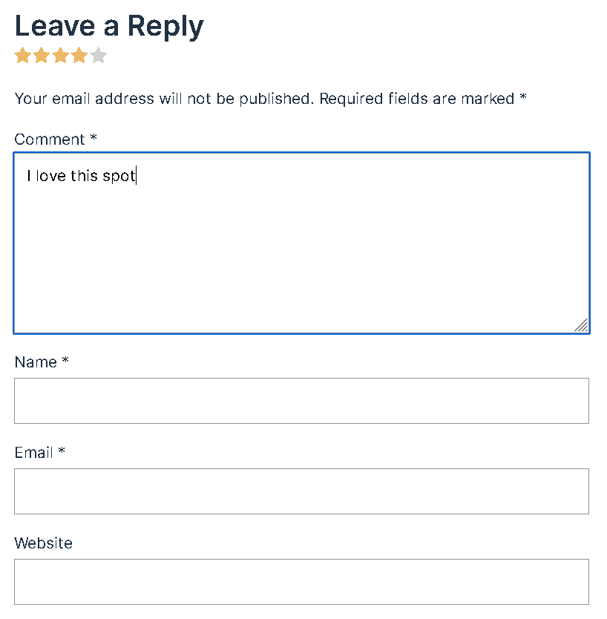Screen dimensions: 607x619
Task: Place the cursor in "I love this spot" text
Action: coord(82,177)
